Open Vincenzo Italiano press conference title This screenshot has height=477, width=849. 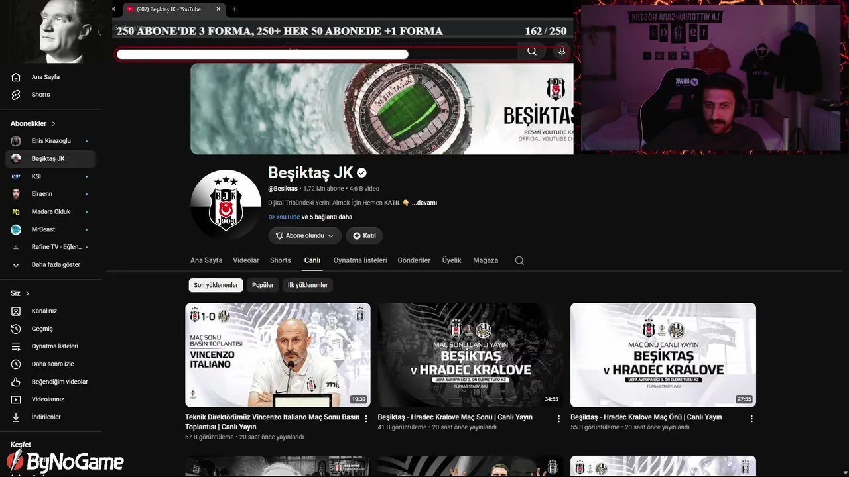pos(273,422)
